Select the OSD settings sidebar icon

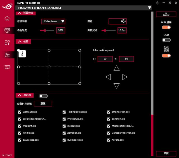(7, 30)
